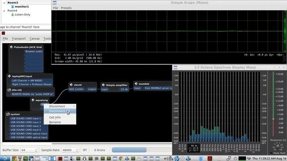Select USB SOUND CARD input 1 port
Viewport: 287px width, 161px height.
click(26, 118)
